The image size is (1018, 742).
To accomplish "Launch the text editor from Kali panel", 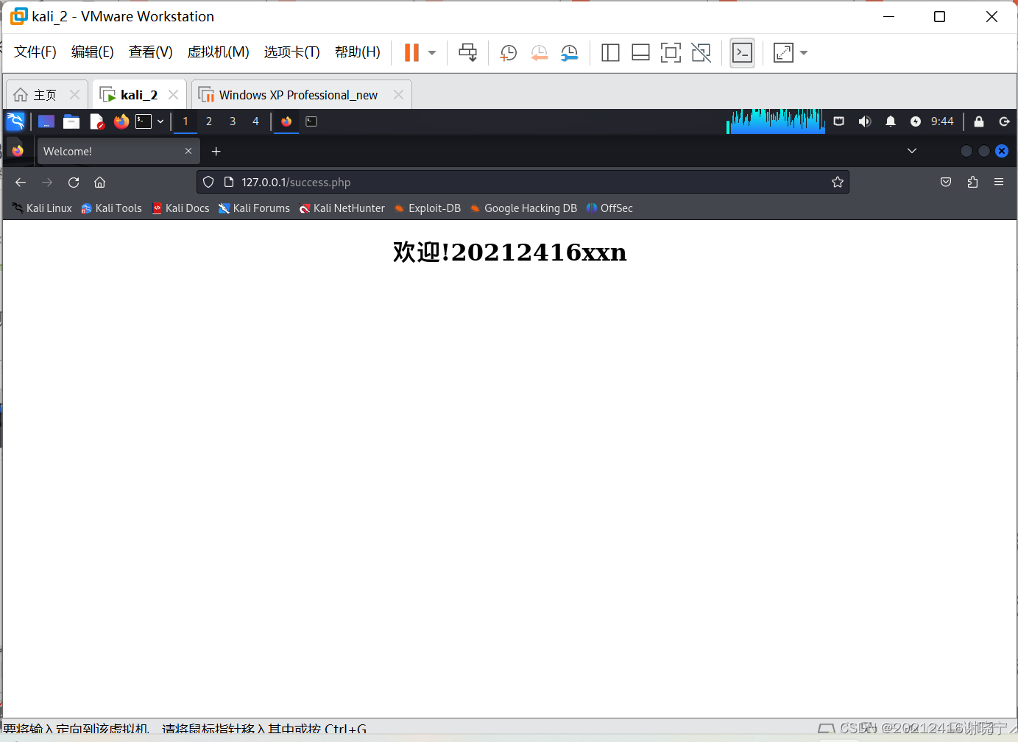I will tap(96, 121).
